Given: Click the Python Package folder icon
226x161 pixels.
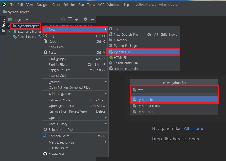Looking at the screenshot, I should [x=110, y=46].
